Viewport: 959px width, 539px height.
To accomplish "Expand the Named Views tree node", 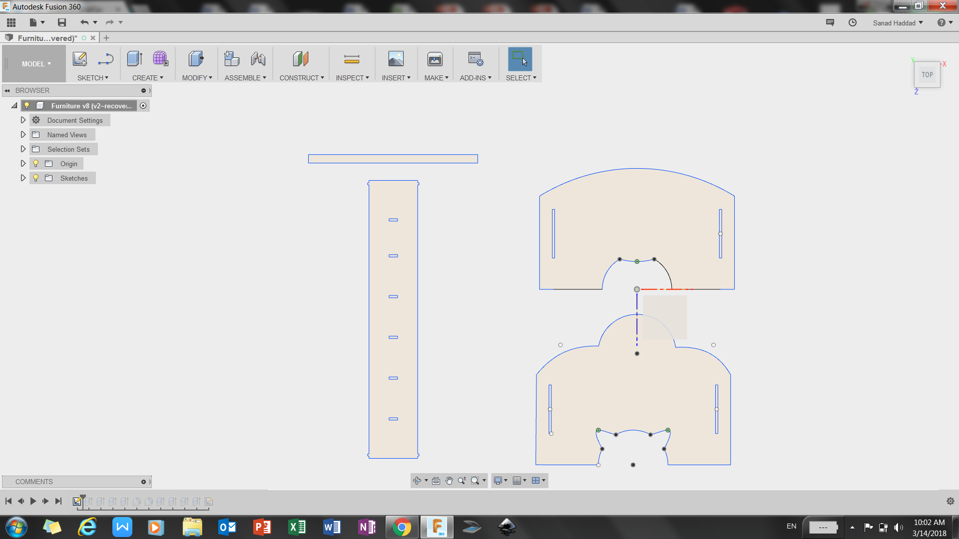I will pyautogui.click(x=23, y=135).
